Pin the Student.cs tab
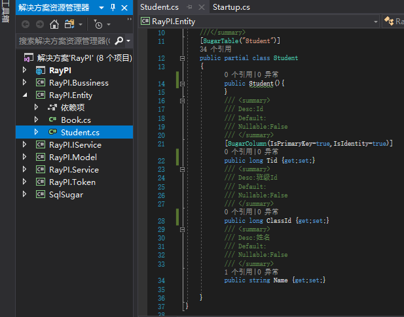This screenshot has width=404, height=317. pyautogui.click(x=190, y=7)
